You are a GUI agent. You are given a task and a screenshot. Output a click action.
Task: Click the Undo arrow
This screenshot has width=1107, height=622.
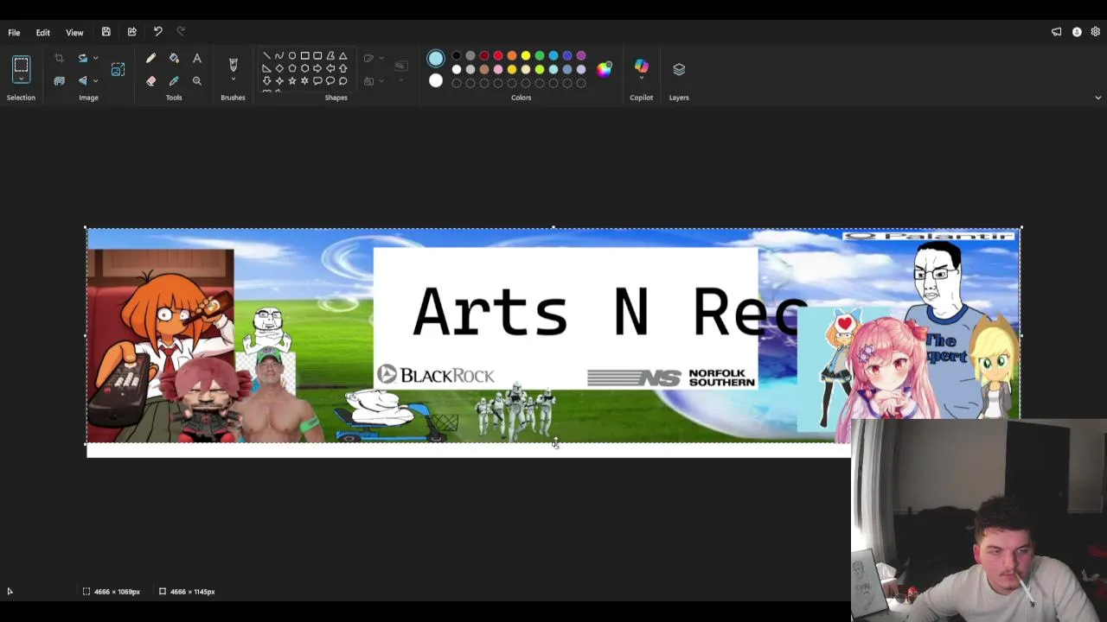(157, 32)
